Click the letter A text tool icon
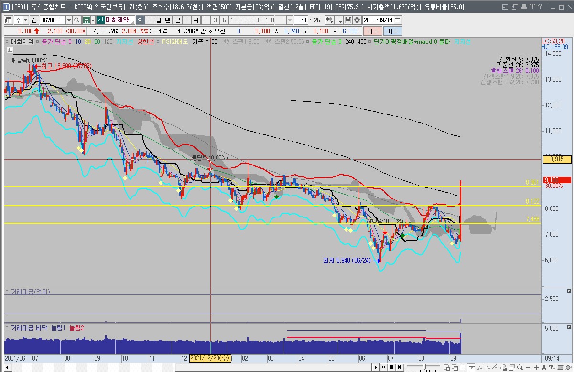 click(x=544, y=368)
